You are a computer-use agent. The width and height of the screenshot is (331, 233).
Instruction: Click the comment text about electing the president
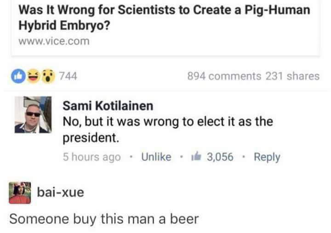click(168, 129)
